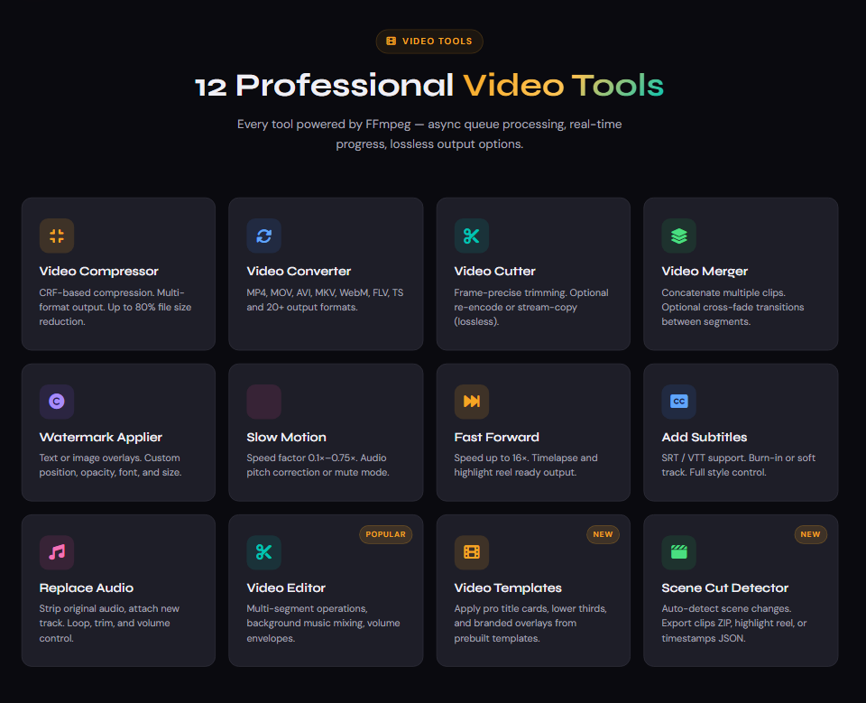Click the Replace Audio music note icon
866x703 pixels.
pos(57,552)
